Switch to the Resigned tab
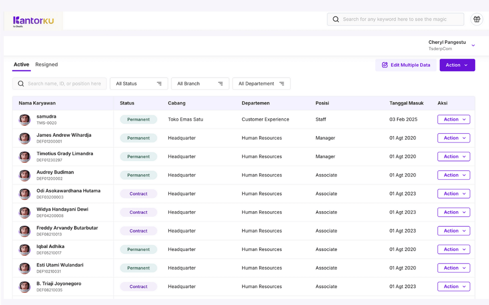 (x=46, y=65)
